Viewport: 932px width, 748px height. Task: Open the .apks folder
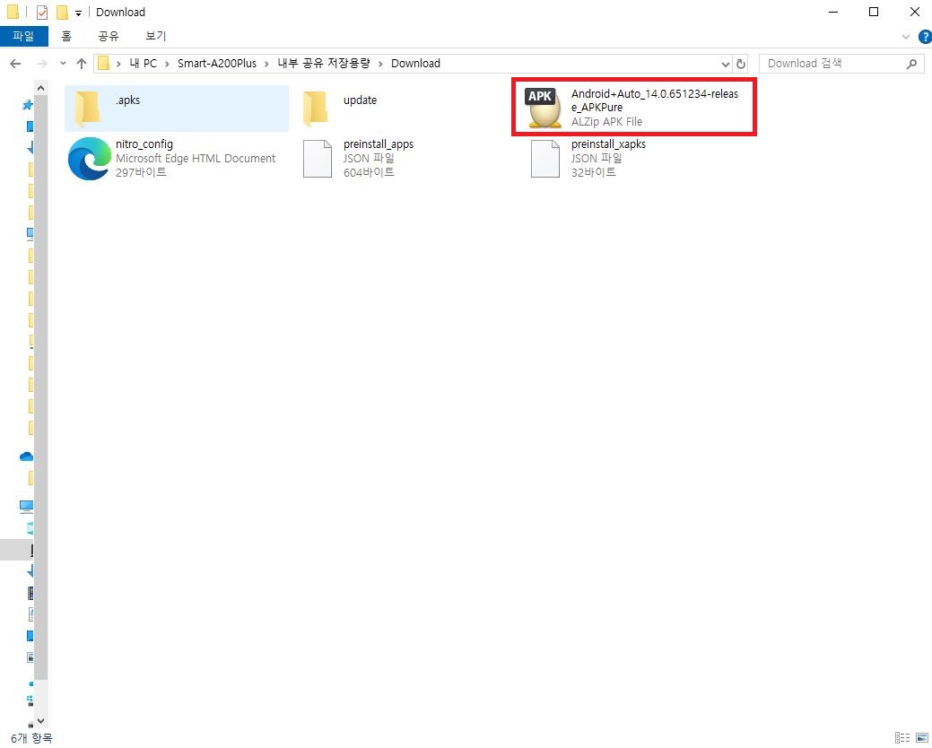point(127,100)
